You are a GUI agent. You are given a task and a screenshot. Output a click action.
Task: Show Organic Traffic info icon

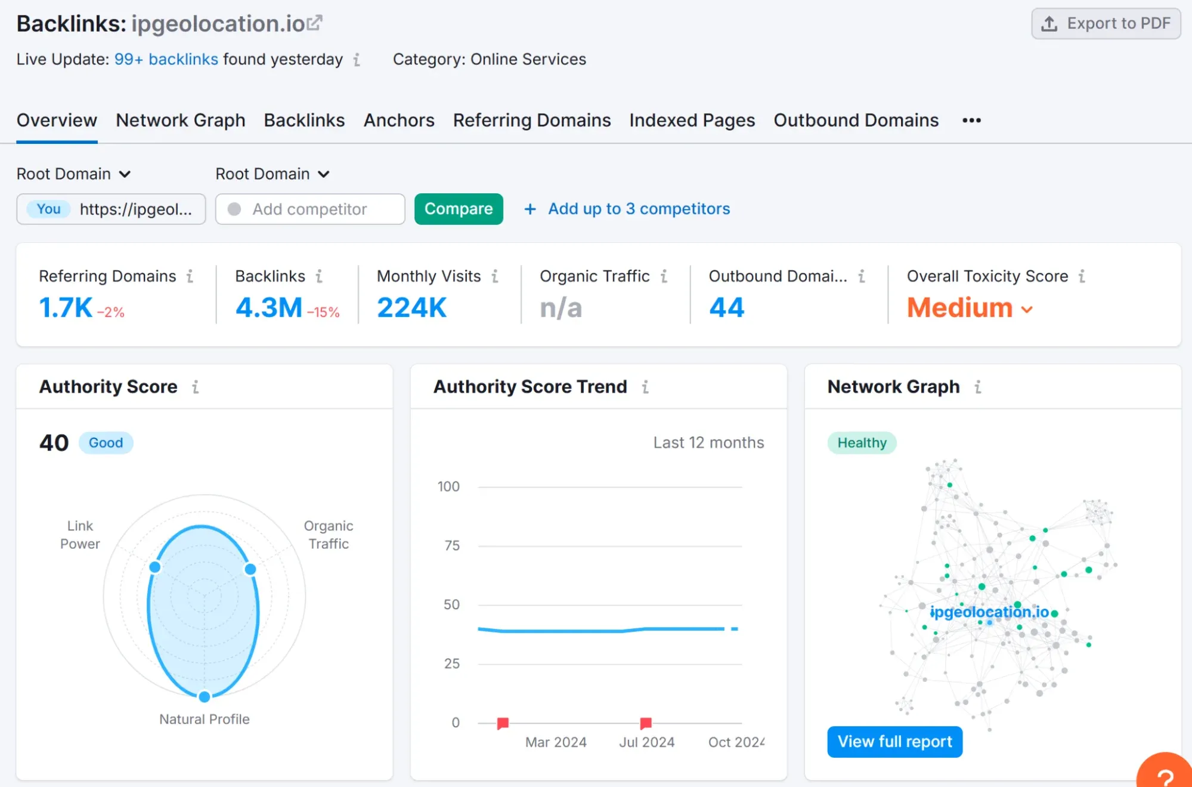coord(664,276)
